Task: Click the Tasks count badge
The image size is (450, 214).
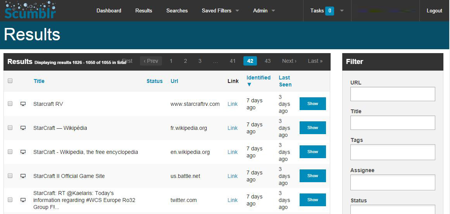Action: (x=329, y=11)
